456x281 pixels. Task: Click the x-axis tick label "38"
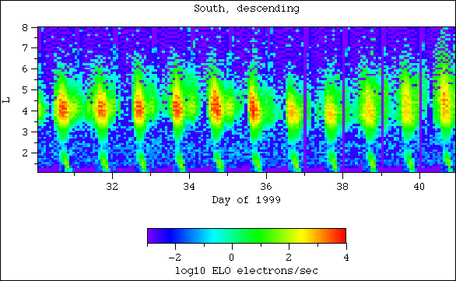pyautogui.click(x=342, y=187)
